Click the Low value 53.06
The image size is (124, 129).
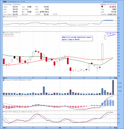pos(15,12)
